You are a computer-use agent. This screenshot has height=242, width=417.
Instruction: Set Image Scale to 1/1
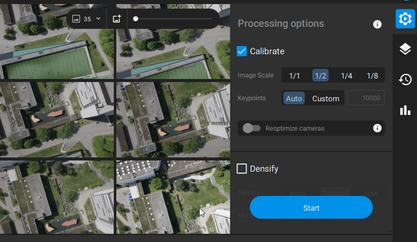[295, 76]
